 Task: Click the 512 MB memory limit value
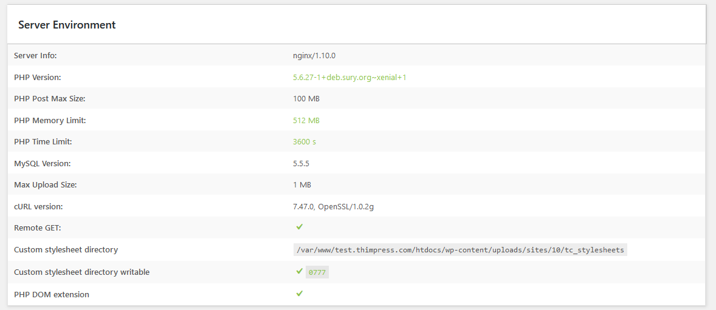coord(306,120)
